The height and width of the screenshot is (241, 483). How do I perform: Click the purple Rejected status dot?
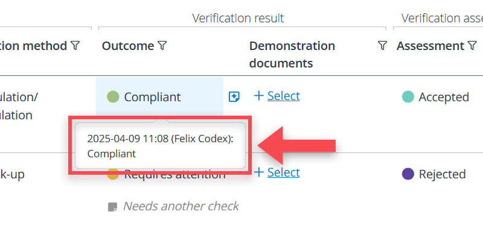(408, 174)
